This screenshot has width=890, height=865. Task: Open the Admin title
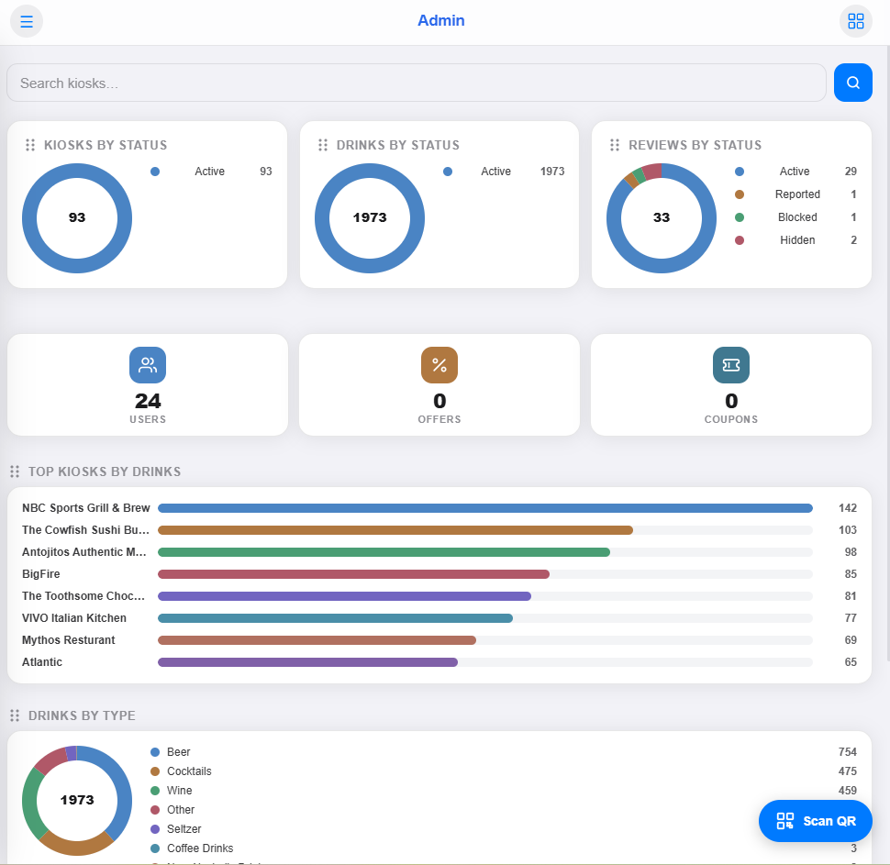click(x=441, y=21)
